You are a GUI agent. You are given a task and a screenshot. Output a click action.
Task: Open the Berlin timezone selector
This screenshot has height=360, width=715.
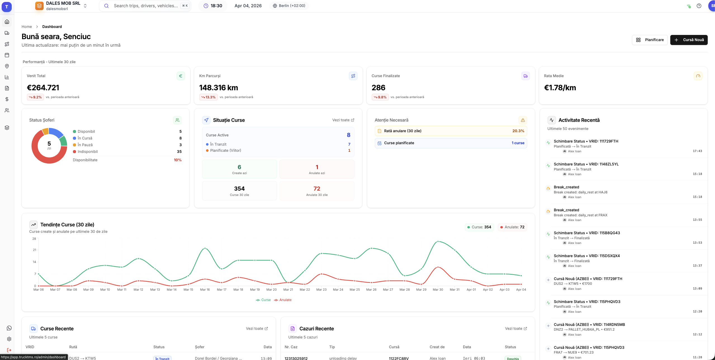click(289, 6)
